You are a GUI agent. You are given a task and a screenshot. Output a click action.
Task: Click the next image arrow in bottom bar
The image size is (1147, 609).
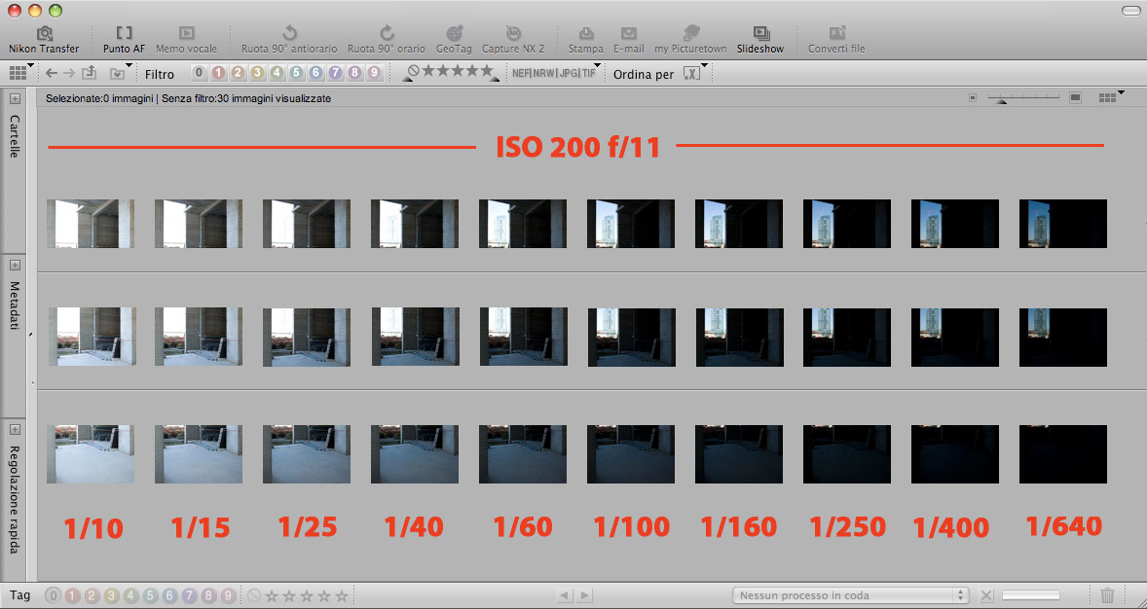click(584, 595)
